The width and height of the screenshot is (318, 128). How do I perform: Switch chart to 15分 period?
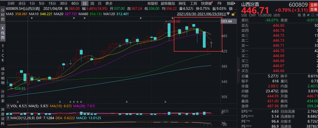[52, 3]
